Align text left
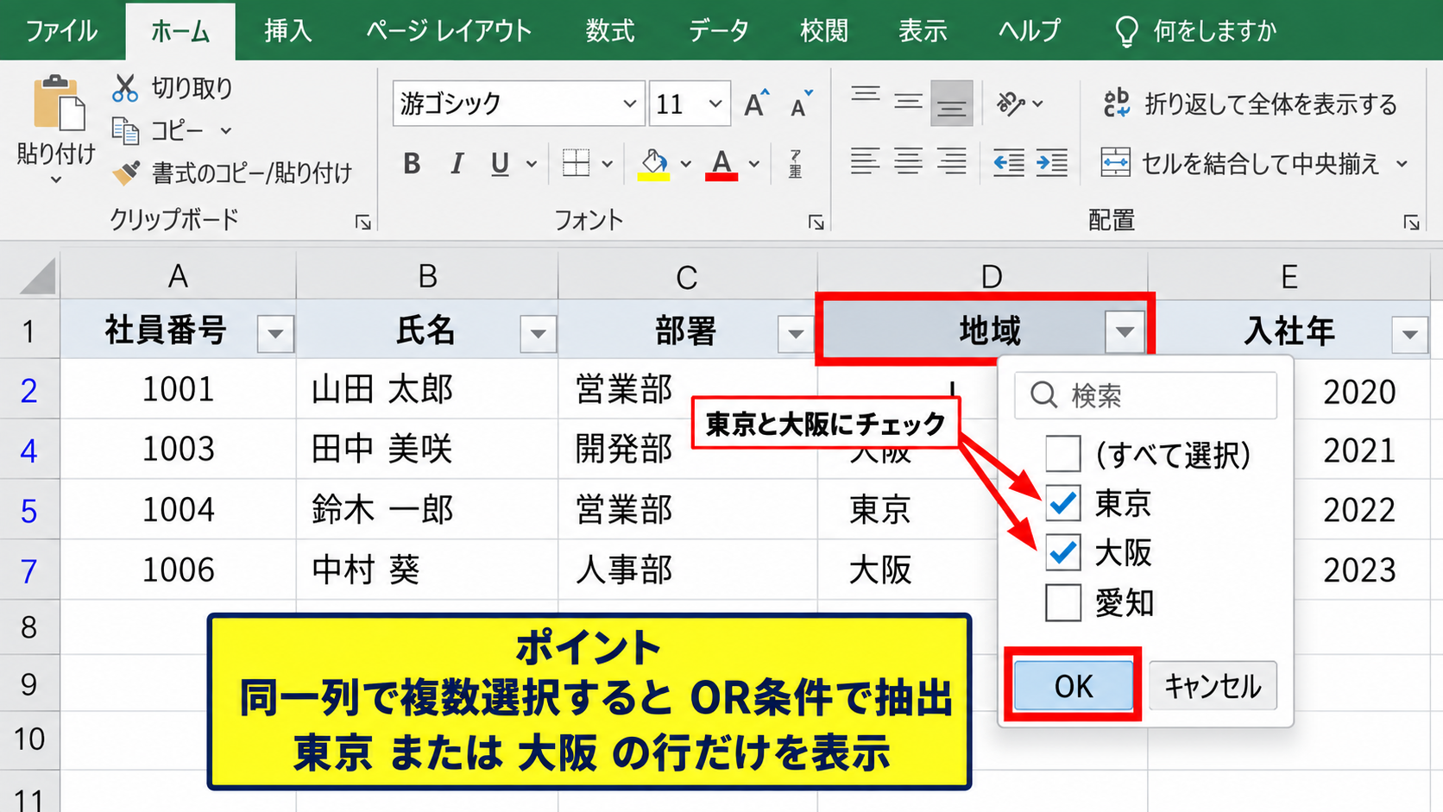The width and height of the screenshot is (1443, 812). tap(866, 161)
